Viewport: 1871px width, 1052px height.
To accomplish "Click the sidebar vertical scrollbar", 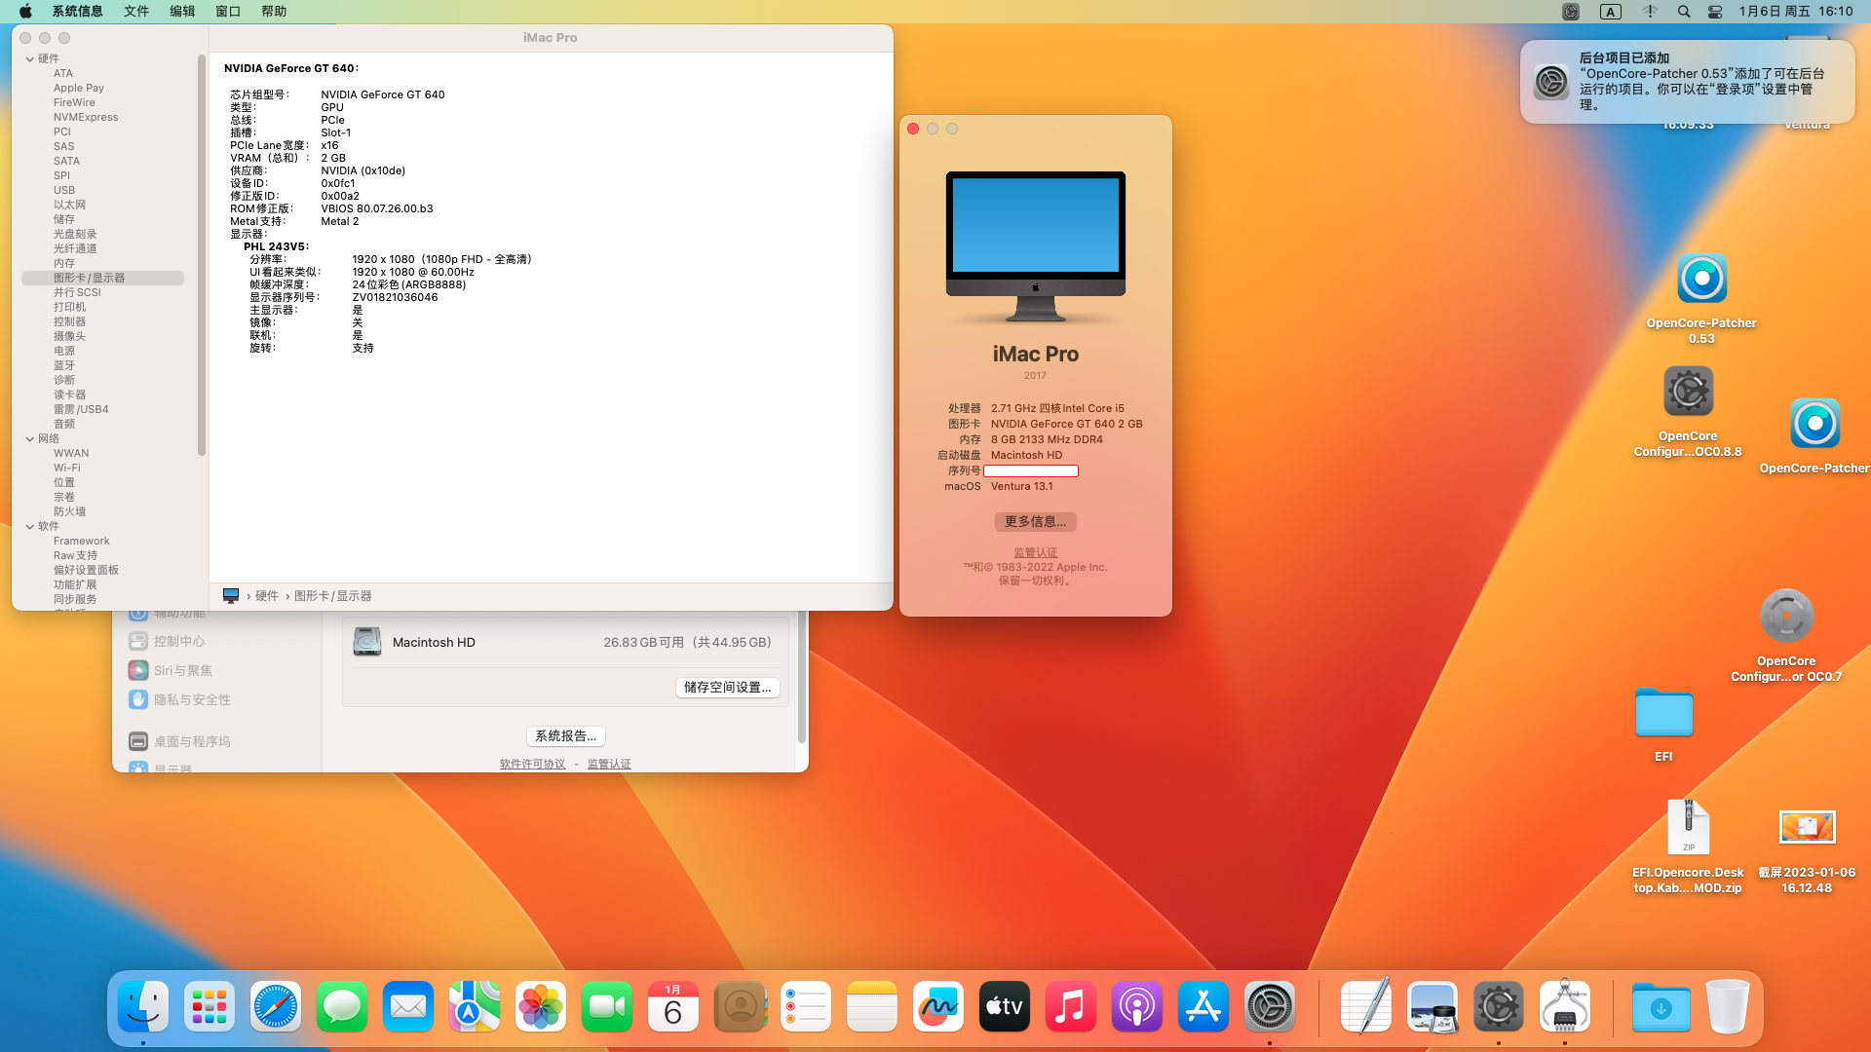I will tap(202, 253).
